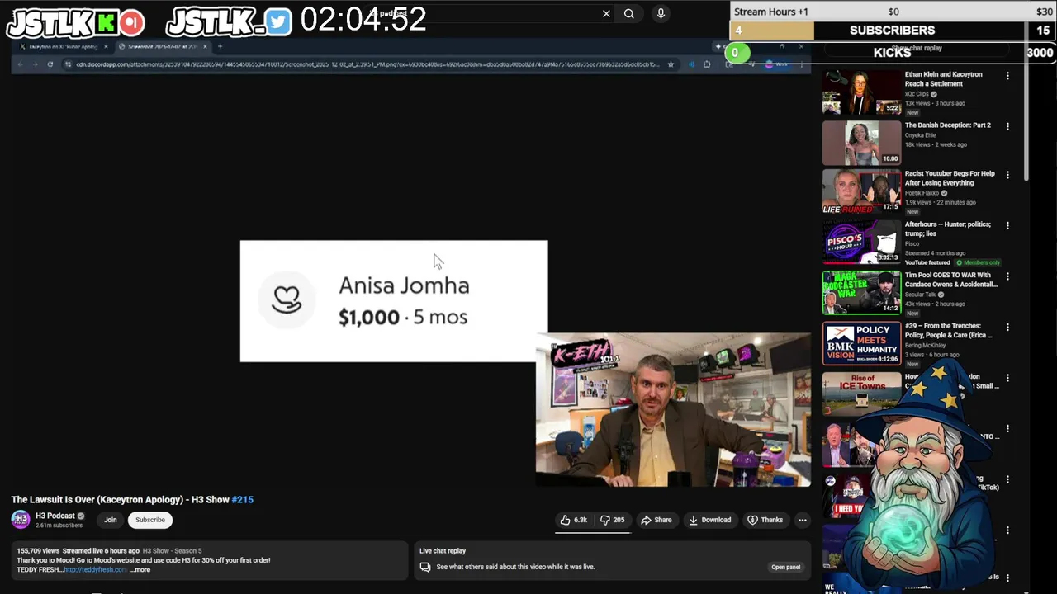Open live chat replay panel
This screenshot has width=1057, height=594.
tap(785, 567)
